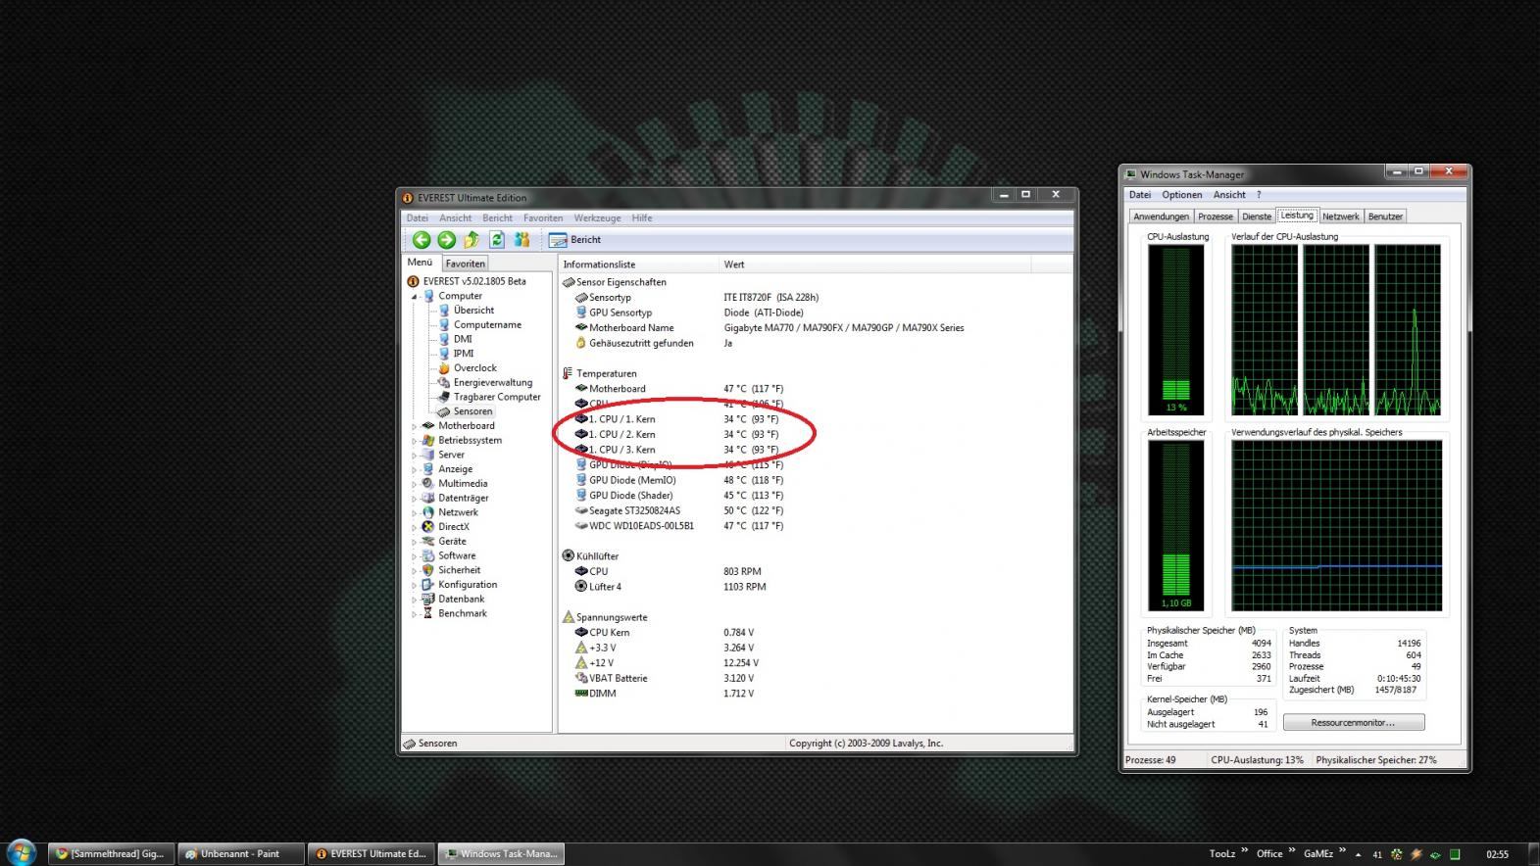Expand the Server tree node
This screenshot has width=1540, height=866.
(x=414, y=455)
